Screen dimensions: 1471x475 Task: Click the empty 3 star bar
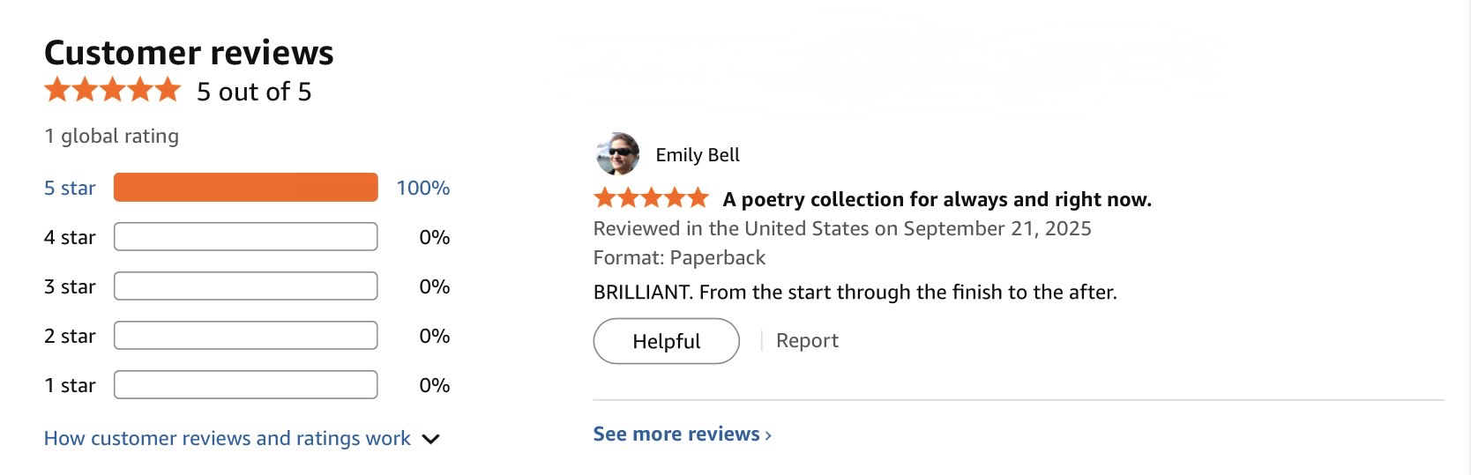(x=245, y=286)
